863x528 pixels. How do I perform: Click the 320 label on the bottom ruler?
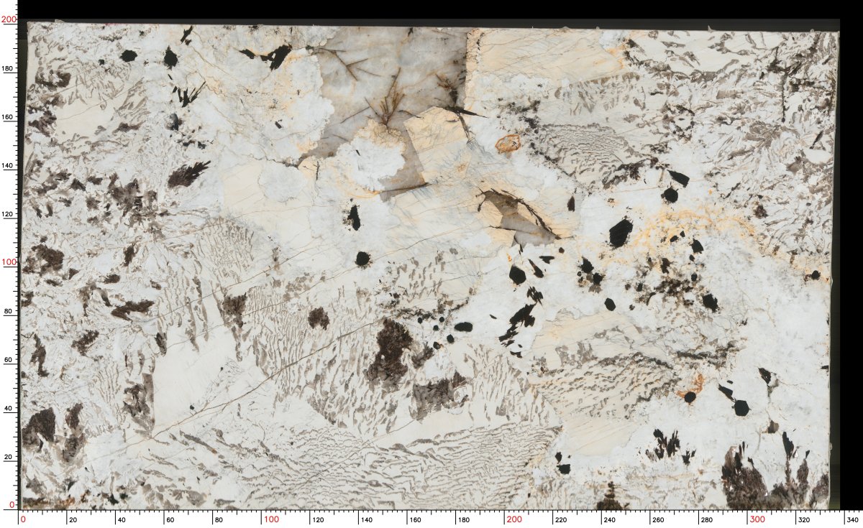click(x=805, y=519)
